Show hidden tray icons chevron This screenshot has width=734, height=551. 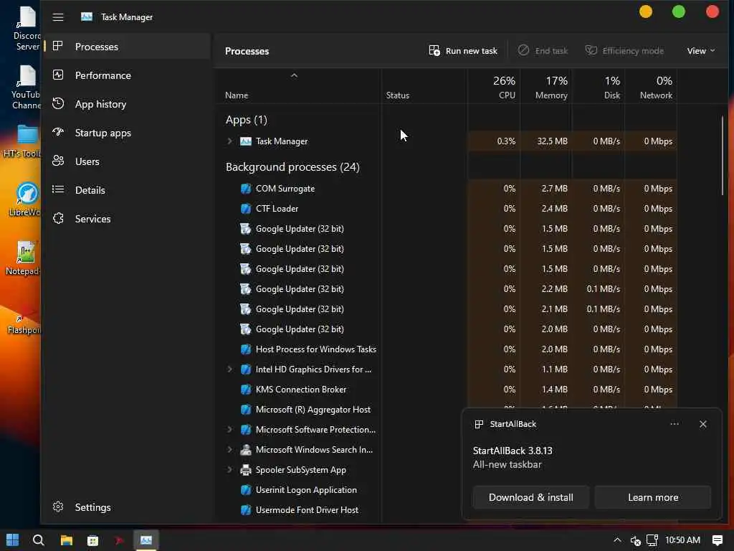(617, 540)
